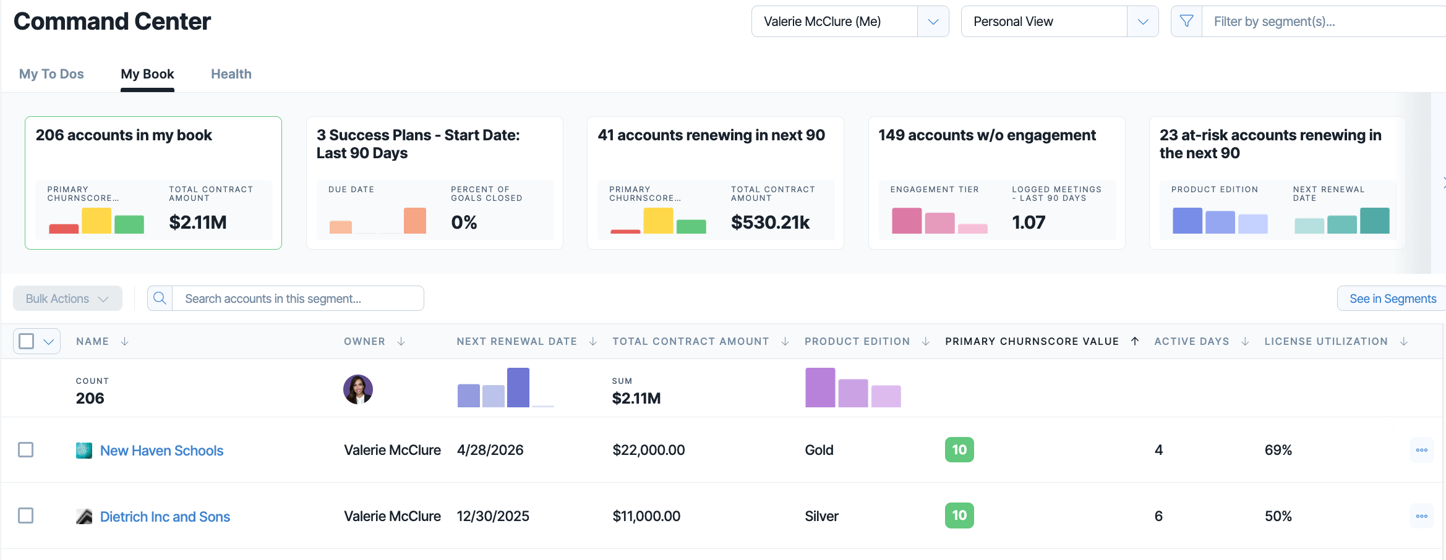Sort by Primary Churnscore Value arrow

(1135, 341)
